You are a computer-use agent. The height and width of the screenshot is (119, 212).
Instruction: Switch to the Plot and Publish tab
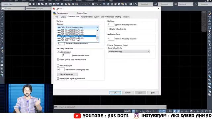point(87,17)
